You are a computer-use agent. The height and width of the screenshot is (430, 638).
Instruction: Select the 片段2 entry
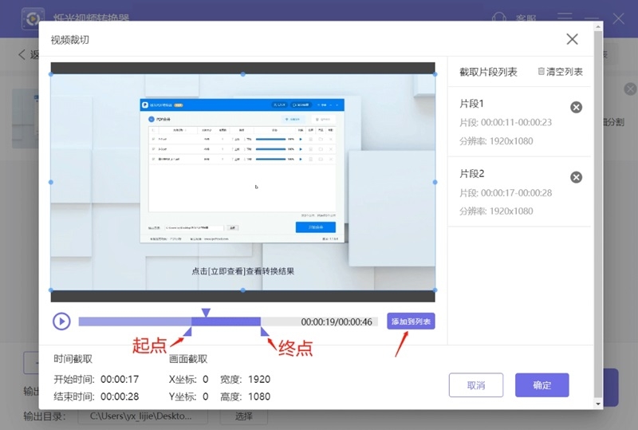pyautogui.click(x=519, y=191)
